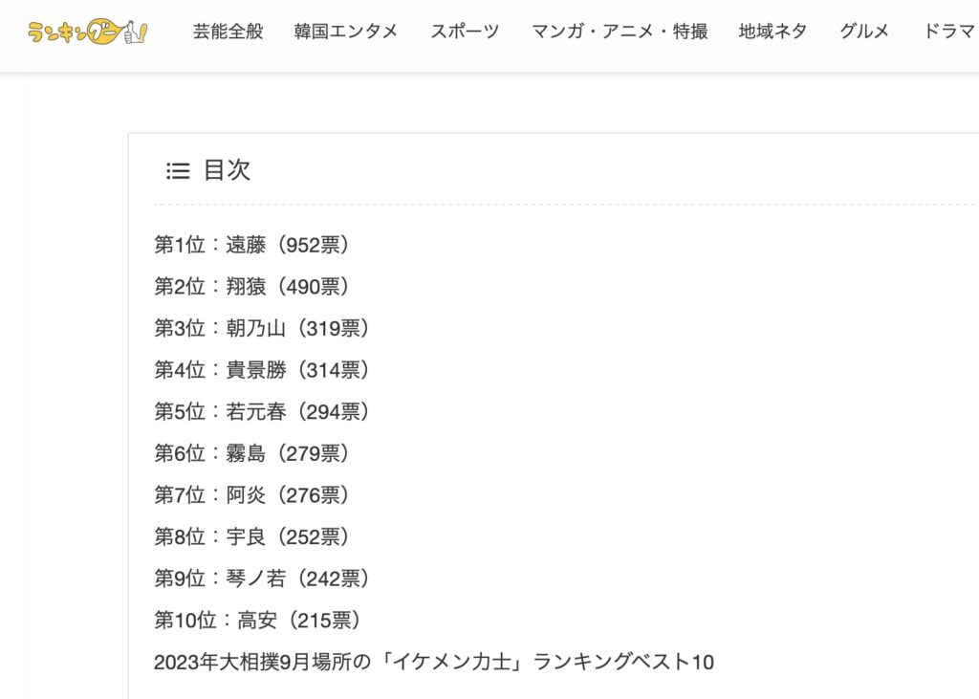This screenshot has height=699, width=979.
Task: Go to 第4位：貴景勝 section
Action: (x=262, y=370)
